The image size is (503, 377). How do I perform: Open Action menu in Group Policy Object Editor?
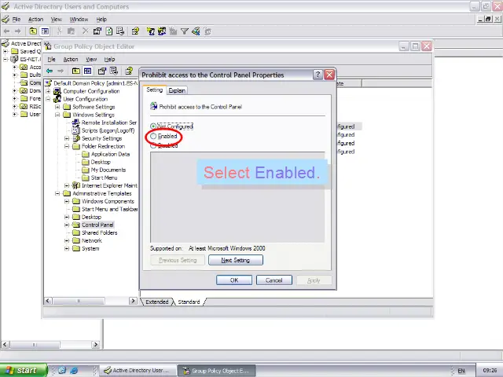coord(71,60)
